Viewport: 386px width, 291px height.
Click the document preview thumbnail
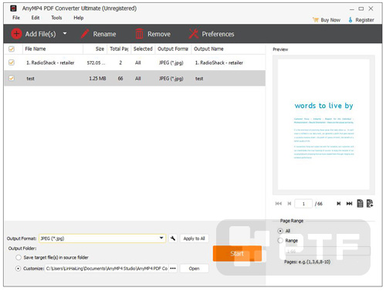tap(323, 124)
